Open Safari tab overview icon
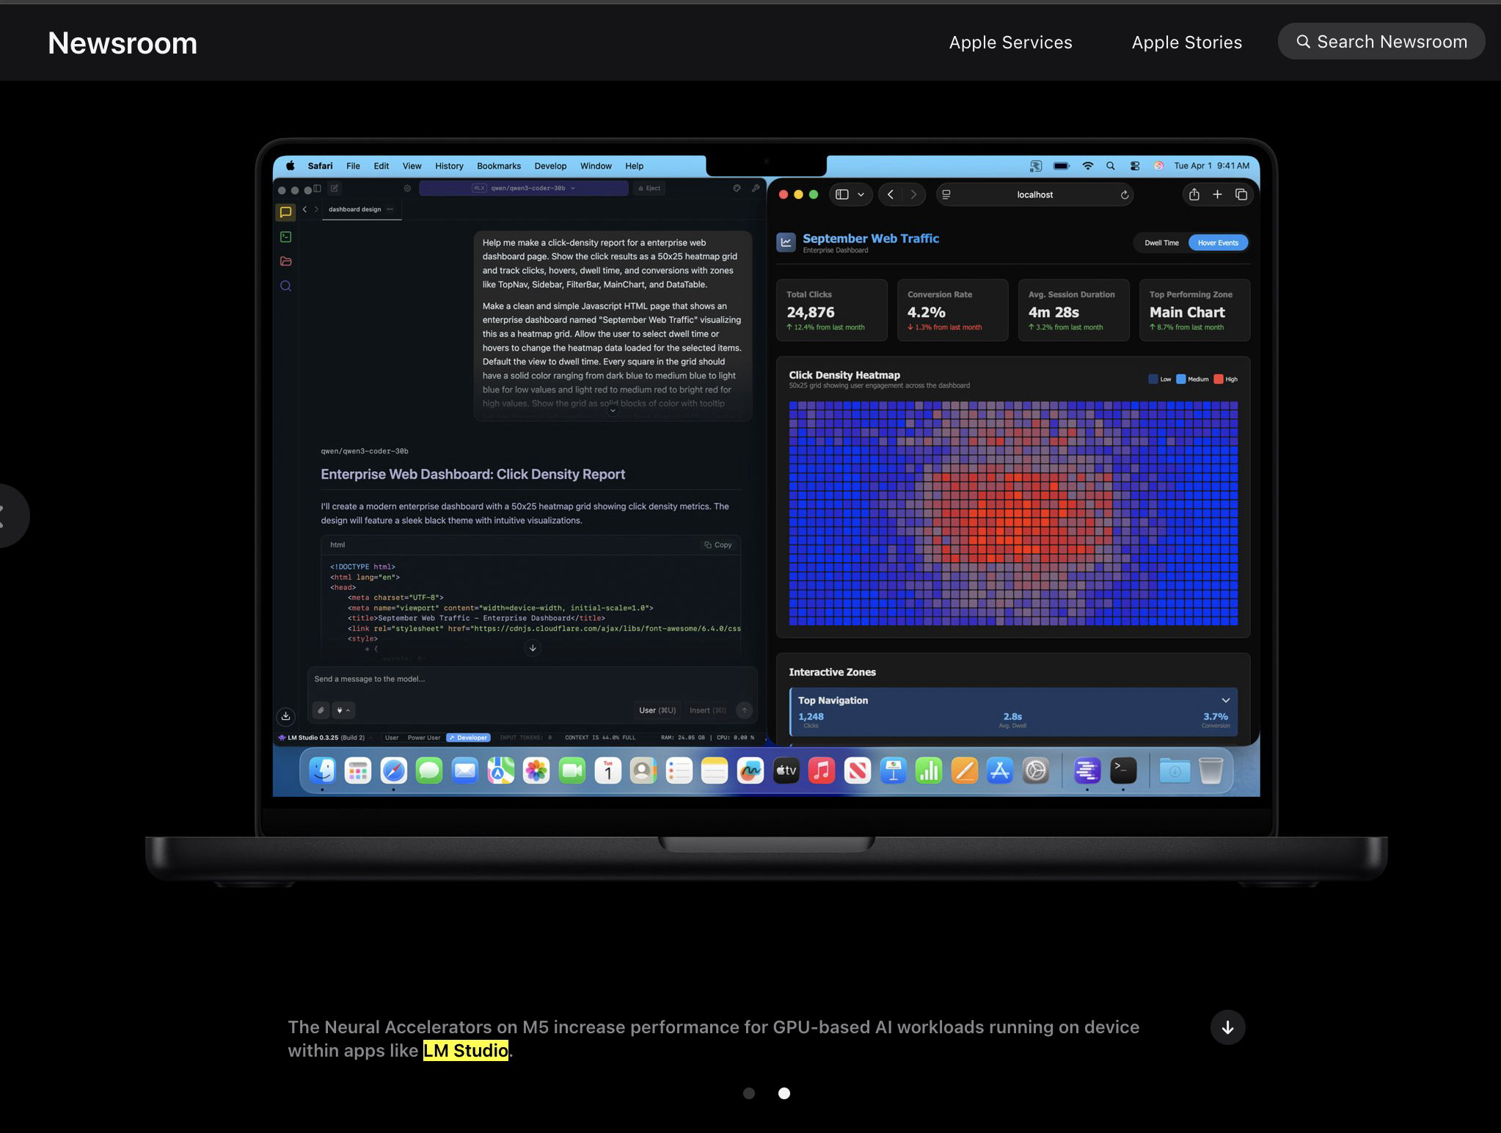The image size is (1501, 1133). [1241, 194]
